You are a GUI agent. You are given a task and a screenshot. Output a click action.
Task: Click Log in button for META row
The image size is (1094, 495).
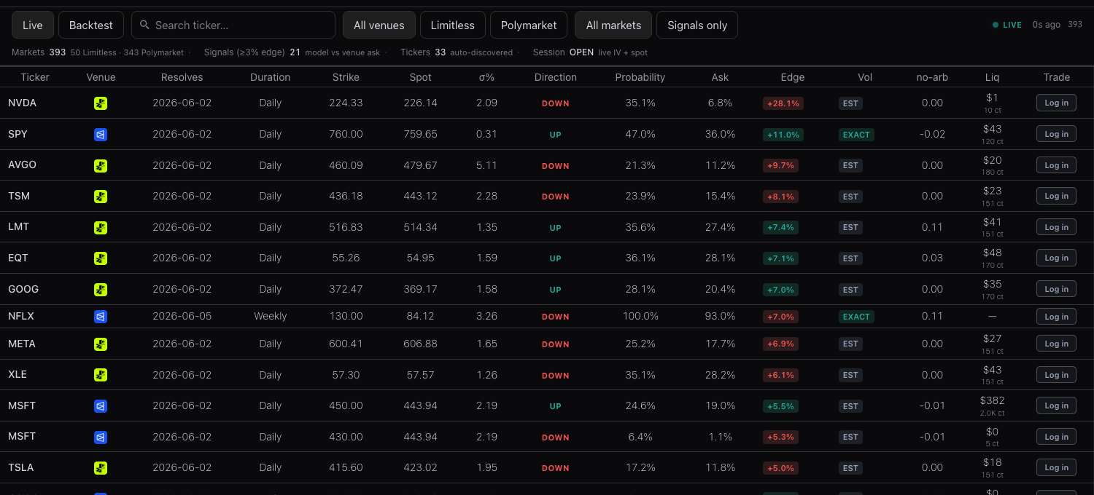click(x=1056, y=344)
